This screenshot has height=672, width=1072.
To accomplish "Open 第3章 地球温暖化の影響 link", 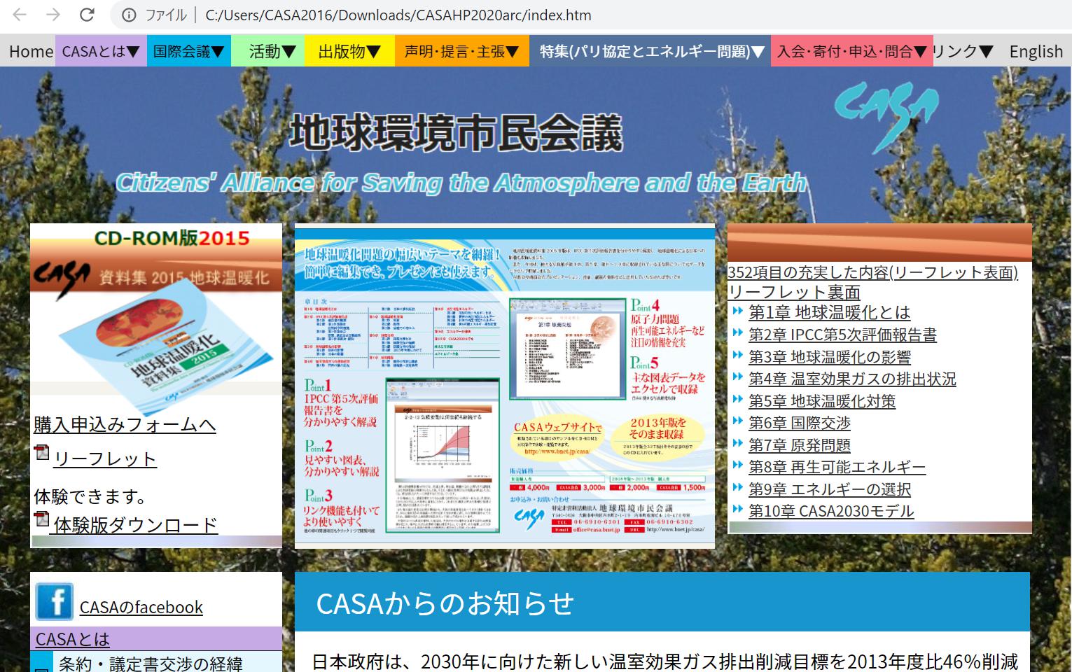I will (x=830, y=356).
